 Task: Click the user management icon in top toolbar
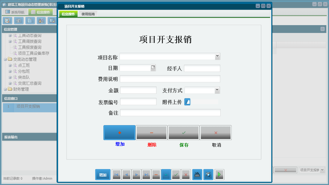click(41, 21)
